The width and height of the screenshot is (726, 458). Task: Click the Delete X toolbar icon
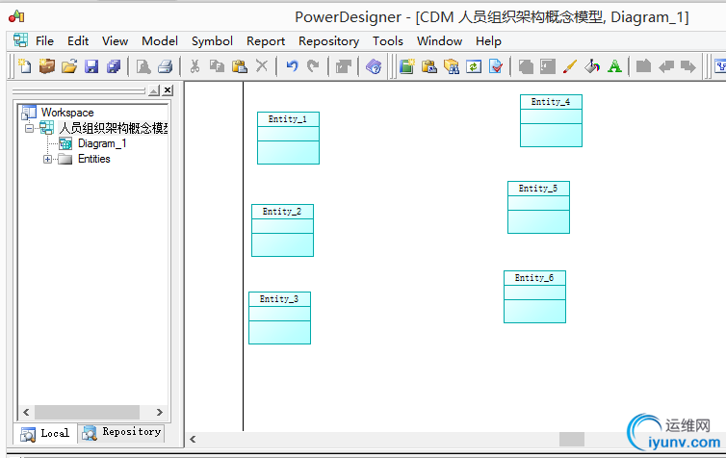(x=262, y=66)
